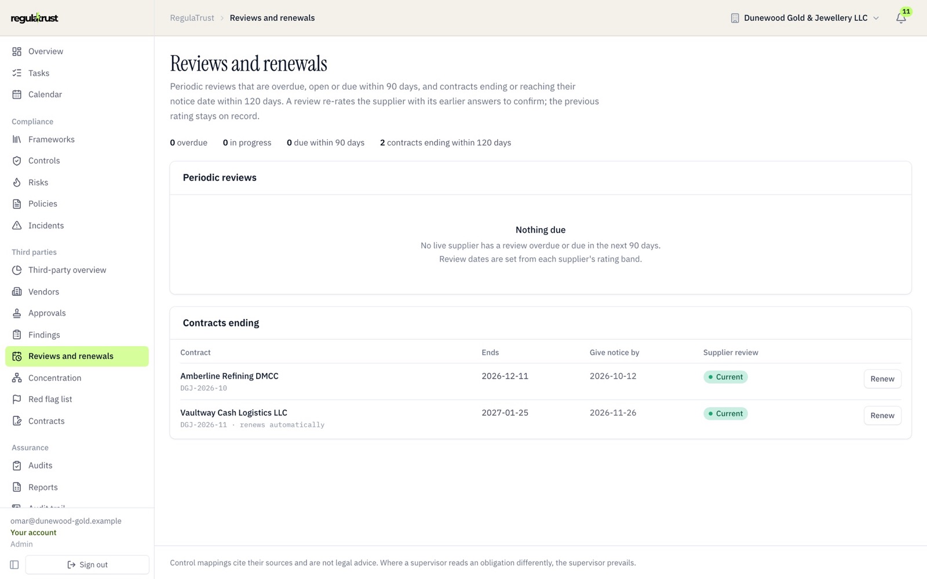Renew the Amberline Refining DMCC contract
Screen dimensions: 927x579
point(882,379)
